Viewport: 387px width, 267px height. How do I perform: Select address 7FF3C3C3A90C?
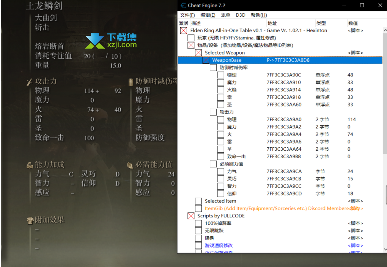284,75
